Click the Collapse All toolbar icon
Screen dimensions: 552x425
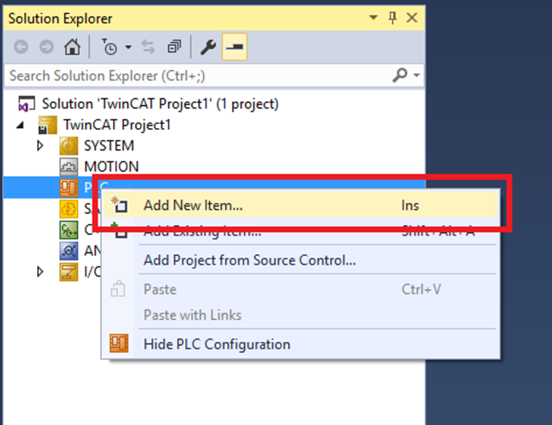click(x=174, y=48)
